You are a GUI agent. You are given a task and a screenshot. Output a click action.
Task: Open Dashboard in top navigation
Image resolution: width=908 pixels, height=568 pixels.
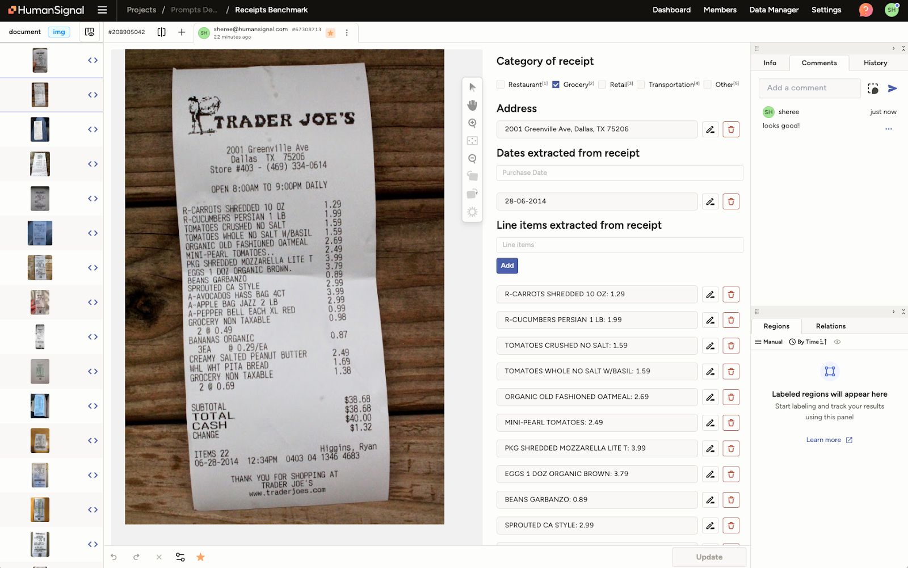pos(671,10)
